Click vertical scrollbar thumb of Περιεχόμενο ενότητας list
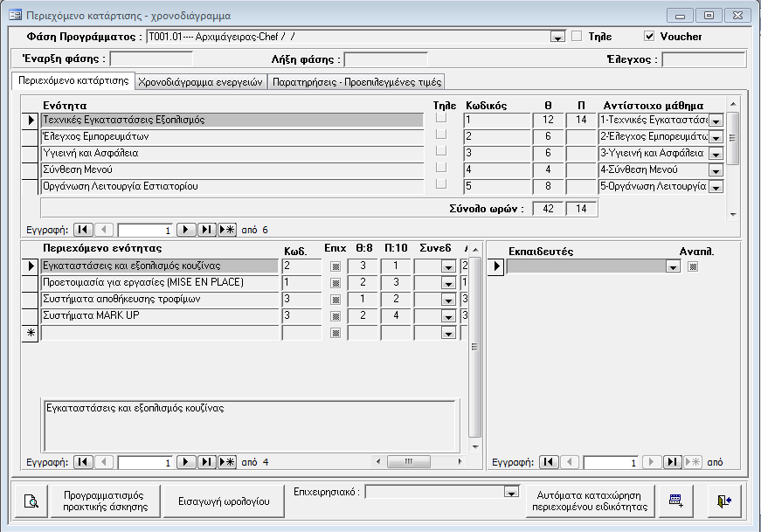The image size is (761, 532). [475, 347]
